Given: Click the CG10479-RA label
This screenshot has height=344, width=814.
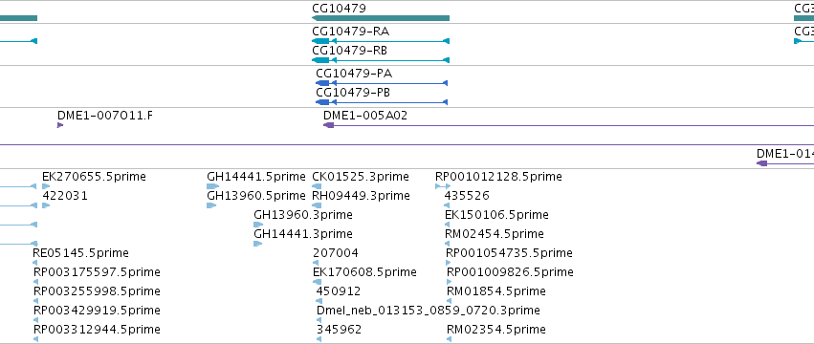Looking at the screenshot, I should [x=350, y=32].
